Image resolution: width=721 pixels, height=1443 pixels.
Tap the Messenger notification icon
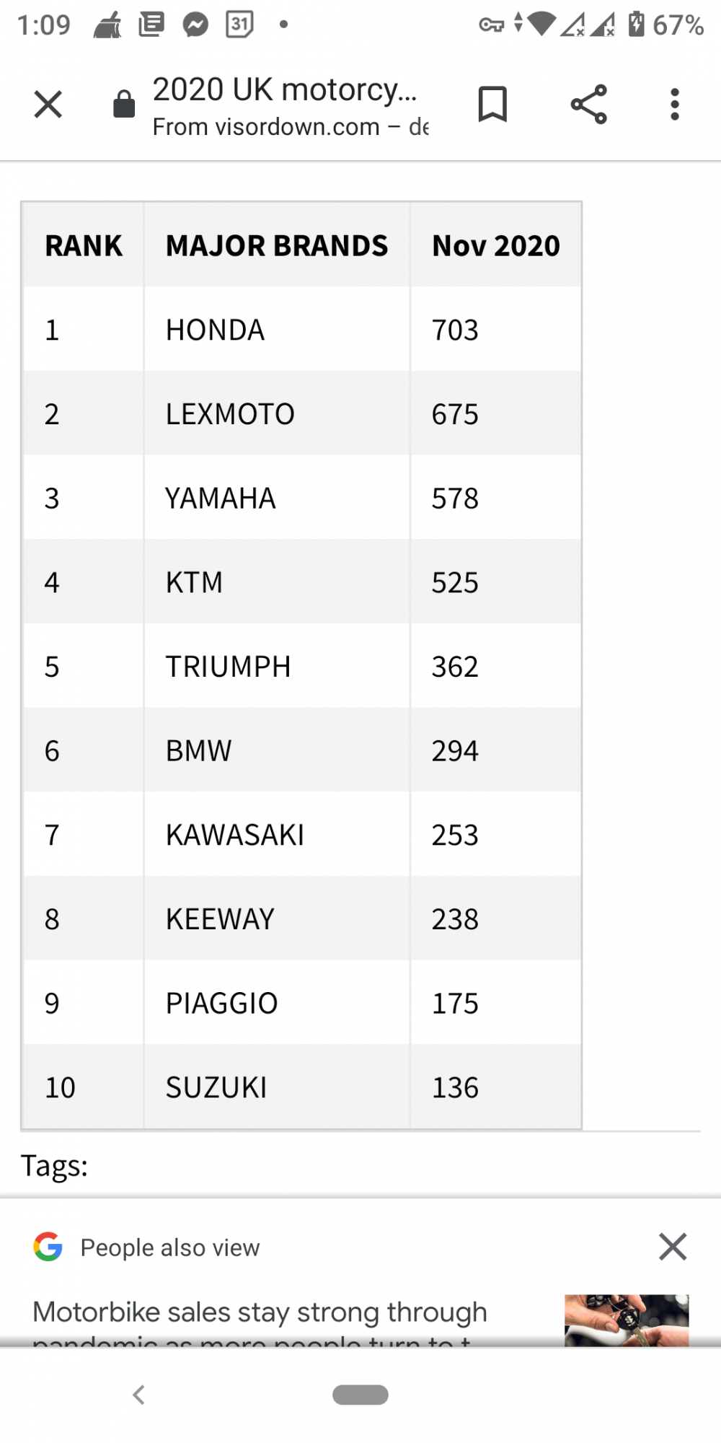(195, 25)
